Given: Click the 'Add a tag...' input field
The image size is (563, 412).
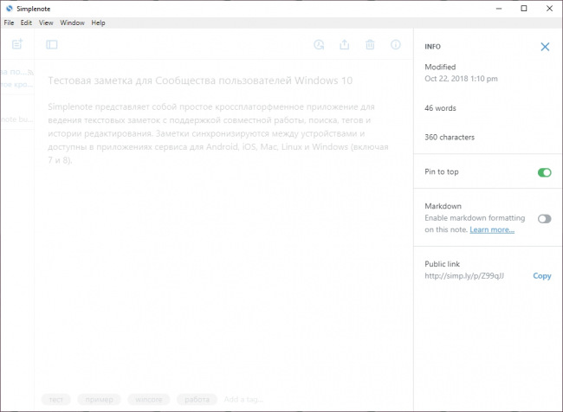Looking at the screenshot, I should (x=243, y=399).
